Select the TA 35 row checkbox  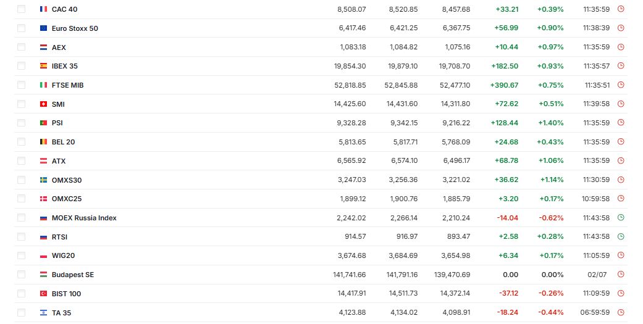pyautogui.click(x=22, y=312)
